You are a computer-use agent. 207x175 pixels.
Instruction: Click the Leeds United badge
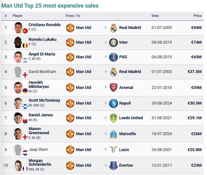click(x=113, y=118)
